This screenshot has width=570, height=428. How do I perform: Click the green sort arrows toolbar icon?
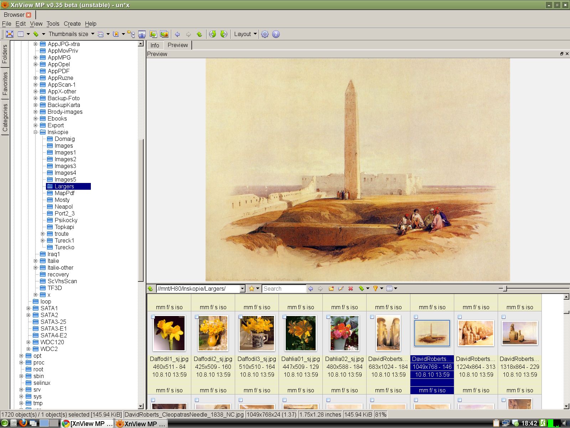[x=36, y=34]
